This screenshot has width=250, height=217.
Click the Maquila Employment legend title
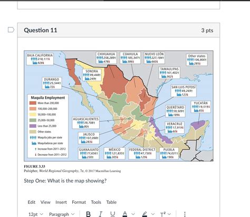48,98
